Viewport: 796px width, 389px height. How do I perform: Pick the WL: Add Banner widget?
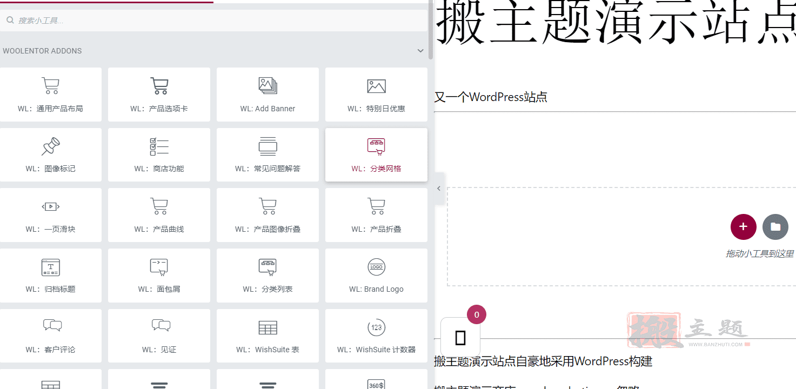pyautogui.click(x=267, y=95)
